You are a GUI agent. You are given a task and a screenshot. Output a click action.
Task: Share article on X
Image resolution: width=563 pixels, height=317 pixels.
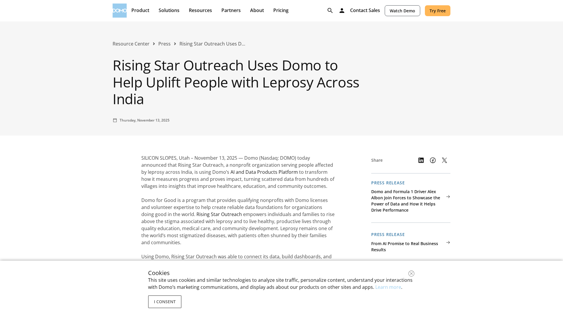coord(444,160)
